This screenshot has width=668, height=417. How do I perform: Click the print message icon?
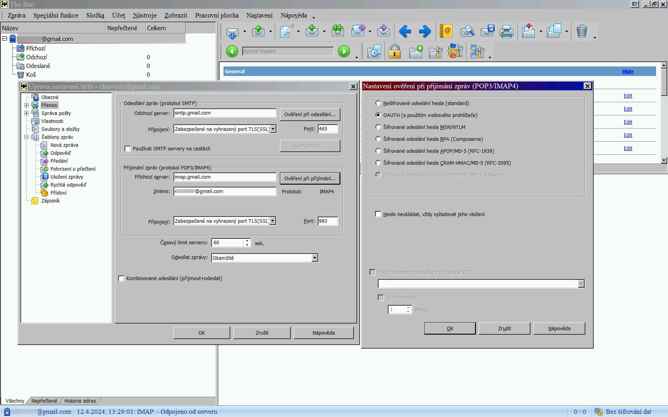506,31
